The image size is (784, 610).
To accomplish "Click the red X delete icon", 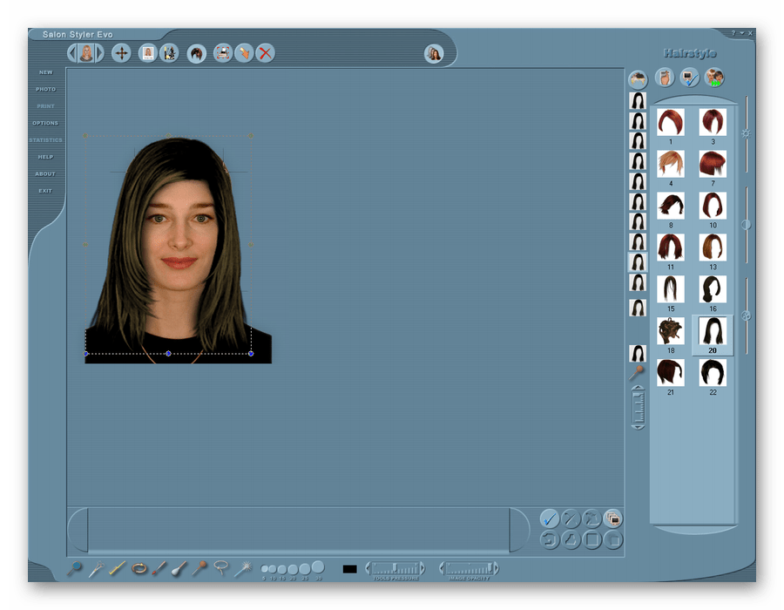I will 266,53.
